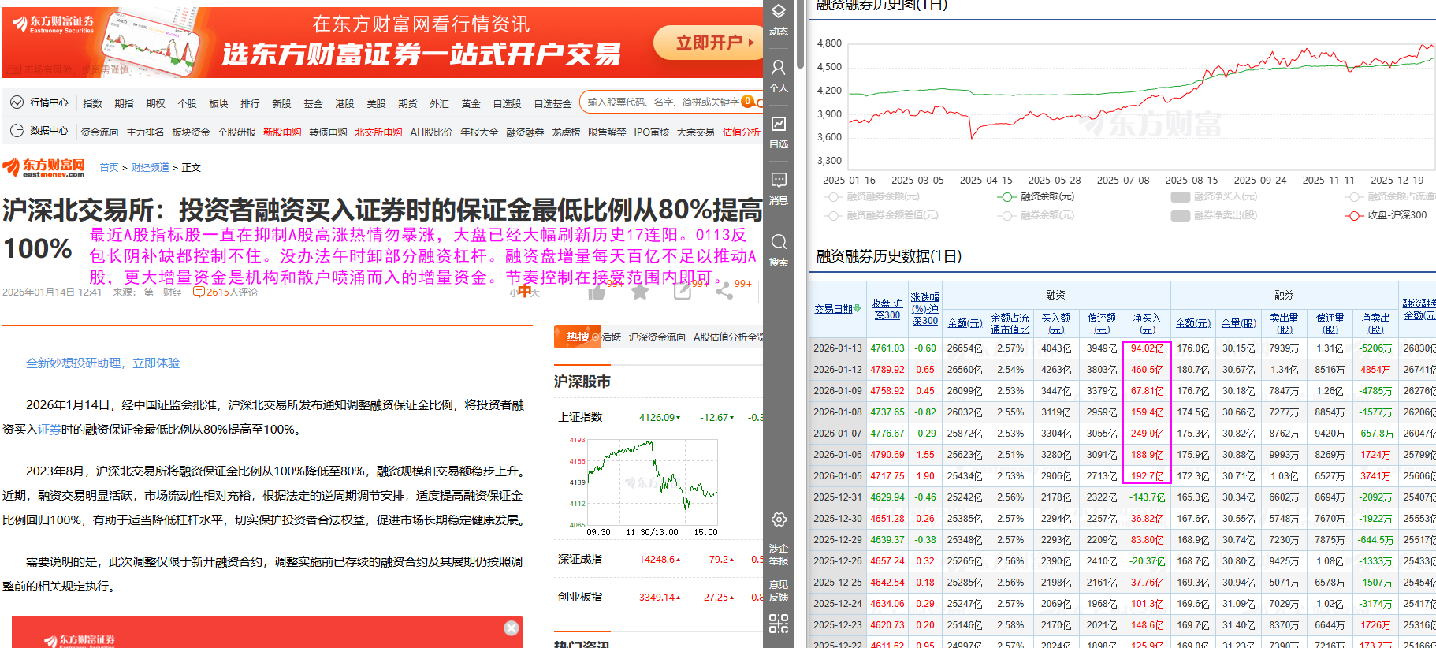
Task: Click the 立即开户 banner button
Action: click(x=709, y=43)
